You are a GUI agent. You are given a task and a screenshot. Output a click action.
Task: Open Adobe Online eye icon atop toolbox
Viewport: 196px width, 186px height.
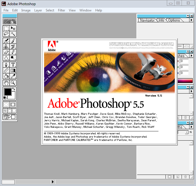point(10,21)
